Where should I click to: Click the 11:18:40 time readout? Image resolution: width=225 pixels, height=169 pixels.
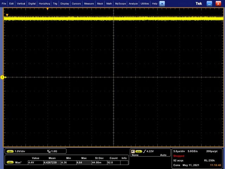(x=216, y=165)
